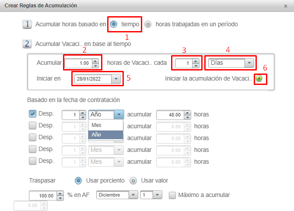
Task: Select the 'tiempo' radio button
Action: (114, 24)
